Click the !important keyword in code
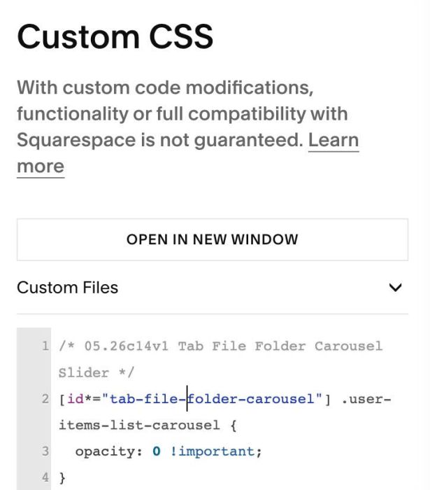Image resolution: width=430 pixels, height=490 pixels. coord(215,451)
